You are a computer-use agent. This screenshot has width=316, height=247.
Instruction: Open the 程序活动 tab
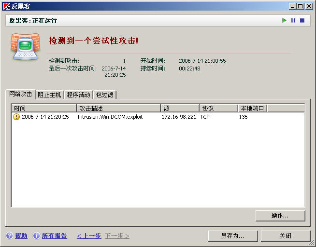78,95
